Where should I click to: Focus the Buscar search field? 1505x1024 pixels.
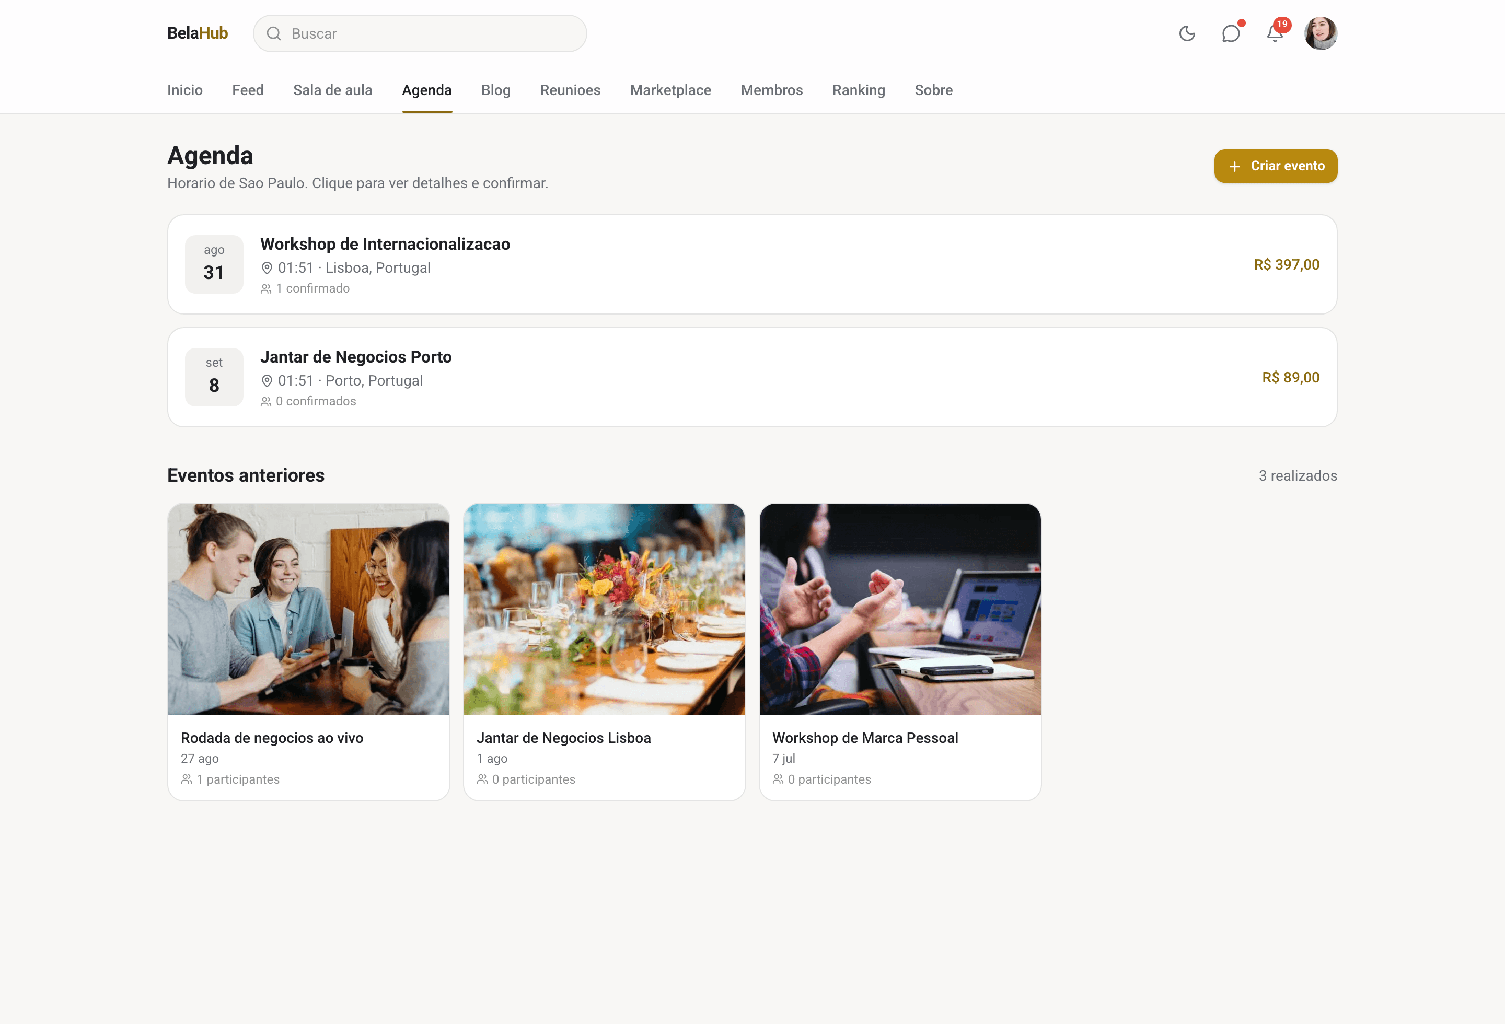point(420,33)
